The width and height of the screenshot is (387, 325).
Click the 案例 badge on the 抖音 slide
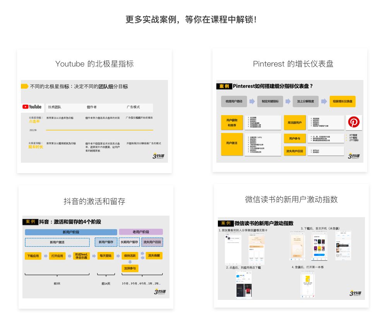tap(30, 222)
